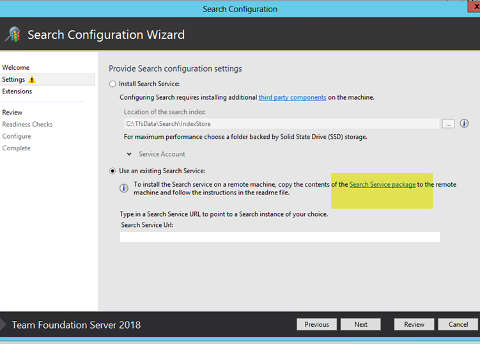Open the Settings step in sidebar
The width and height of the screenshot is (480, 344).
(x=47, y=80)
